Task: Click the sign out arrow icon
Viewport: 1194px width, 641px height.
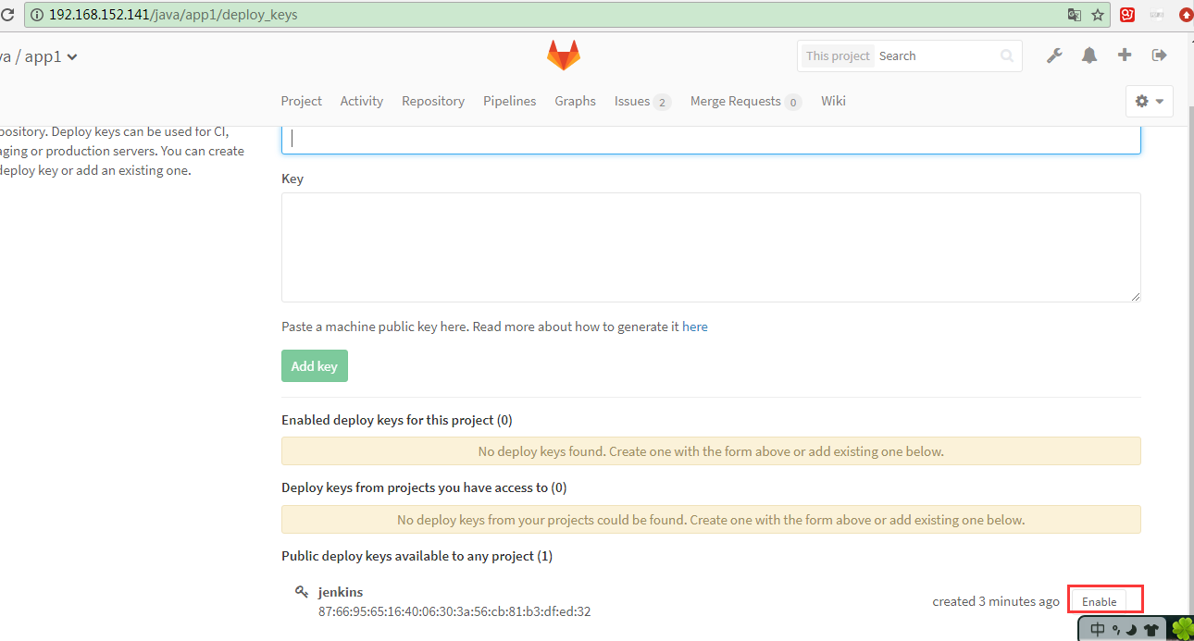Action: coord(1159,55)
